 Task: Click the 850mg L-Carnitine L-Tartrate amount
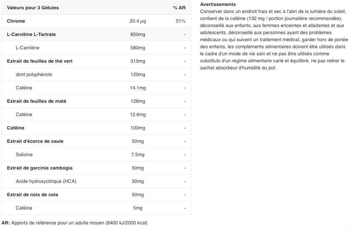[x=138, y=34]
